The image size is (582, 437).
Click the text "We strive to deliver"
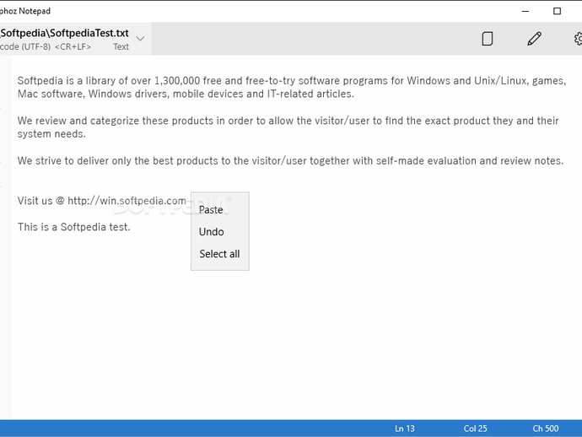pyautogui.click(x=63, y=161)
